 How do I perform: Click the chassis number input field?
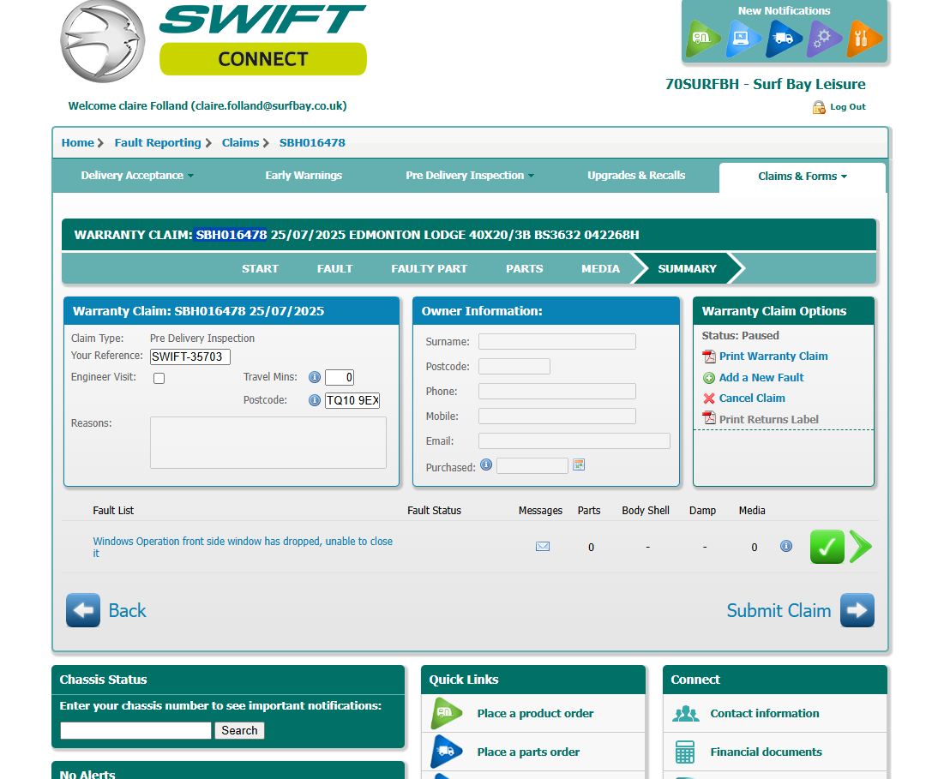coord(135,730)
